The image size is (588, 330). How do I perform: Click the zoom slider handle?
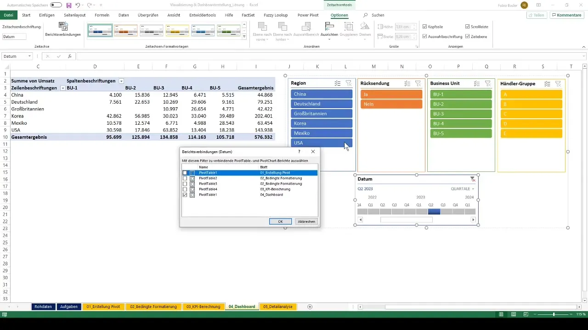554,314
